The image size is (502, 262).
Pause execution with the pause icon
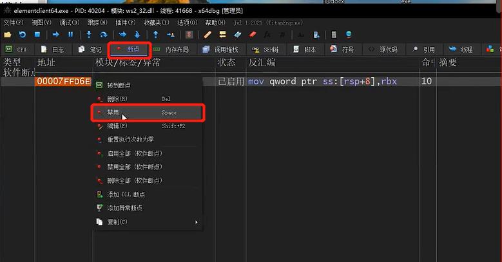point(71,34)
